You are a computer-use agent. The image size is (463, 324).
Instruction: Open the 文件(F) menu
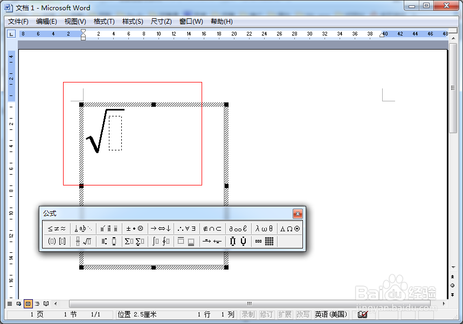coord(18,22)
